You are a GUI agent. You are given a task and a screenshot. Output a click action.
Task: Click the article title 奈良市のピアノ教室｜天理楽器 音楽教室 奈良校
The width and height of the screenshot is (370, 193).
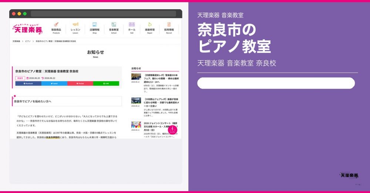coord(47,71)
